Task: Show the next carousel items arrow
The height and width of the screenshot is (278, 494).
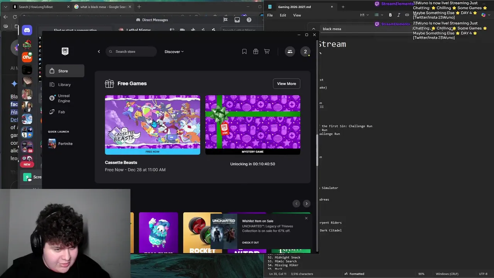Action: coord(306,203)
